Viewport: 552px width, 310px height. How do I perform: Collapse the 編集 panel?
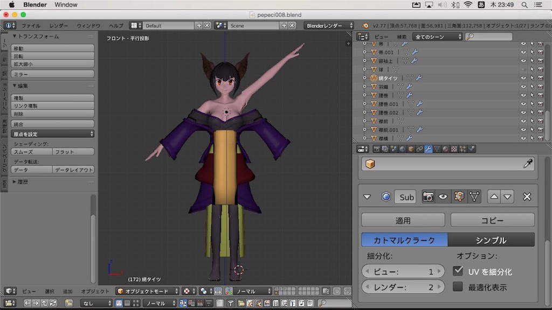click(x=15, y=86)
